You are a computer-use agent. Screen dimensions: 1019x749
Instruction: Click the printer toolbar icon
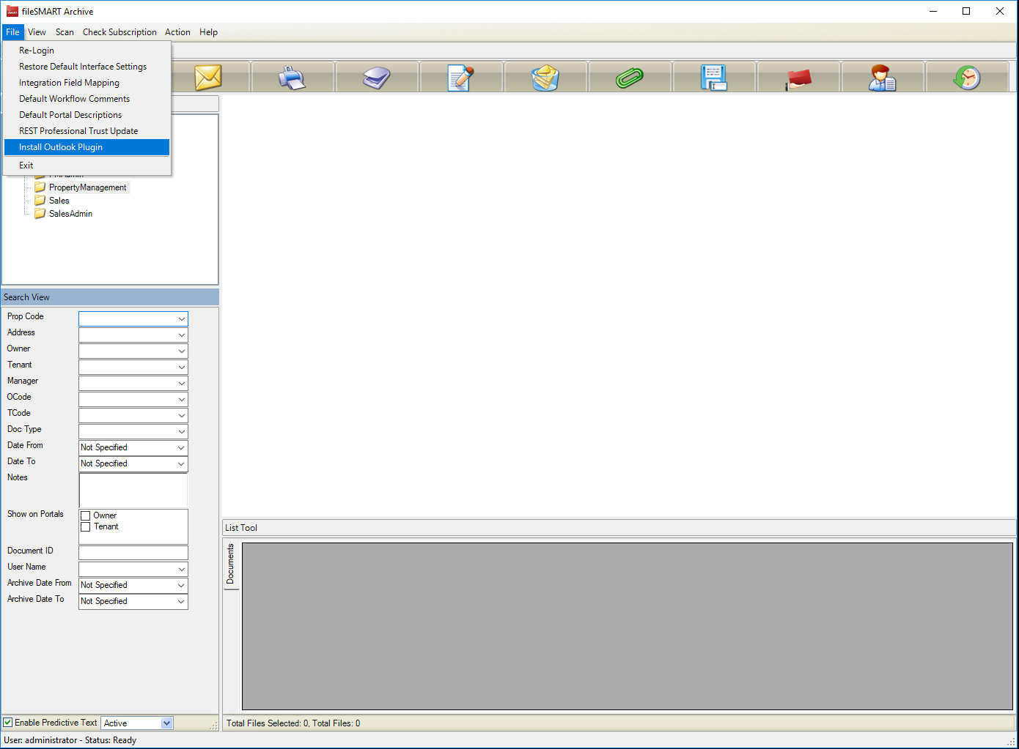pyautogui.click(x=292, y=77)
